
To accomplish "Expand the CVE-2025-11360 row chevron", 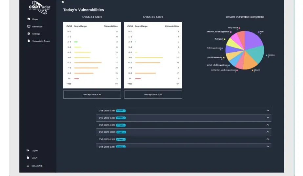I will (268, 117).
